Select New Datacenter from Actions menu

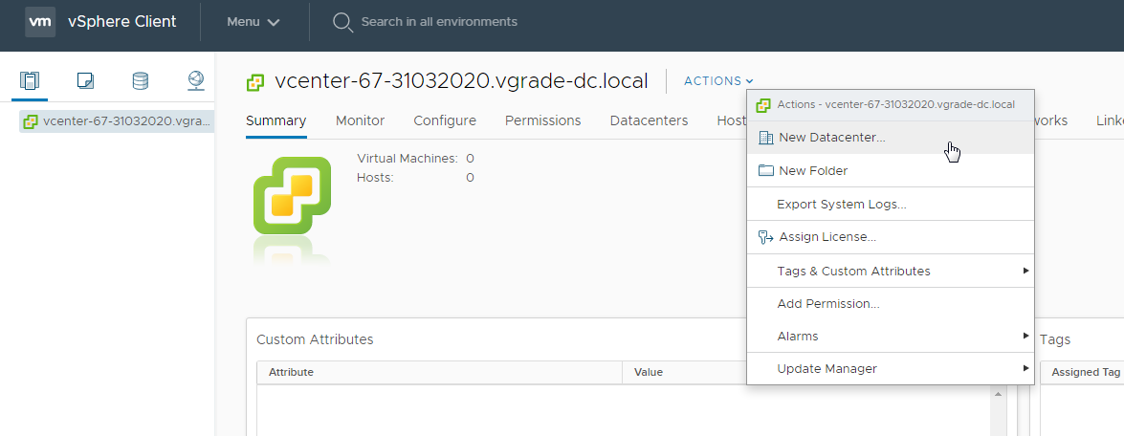click(x=831, y=138)
